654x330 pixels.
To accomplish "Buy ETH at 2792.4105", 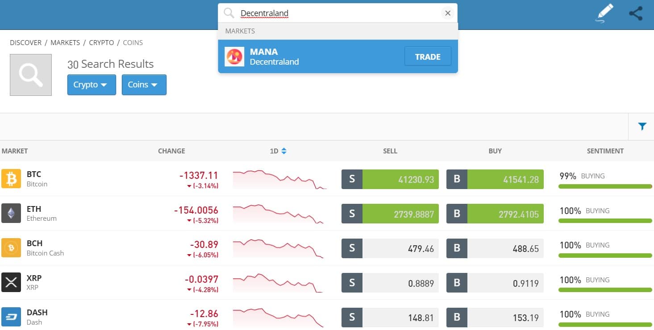I will click(x=495, y=214).
